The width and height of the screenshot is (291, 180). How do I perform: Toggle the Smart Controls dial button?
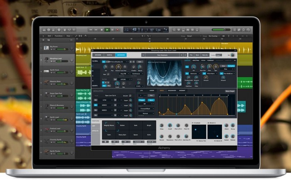coord(64,29)
